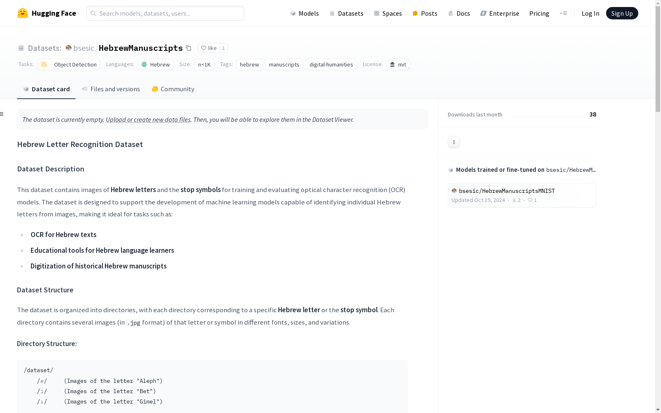Click the letter "Aleph" line in code block

pyautogui.click(x=100, y=381)
